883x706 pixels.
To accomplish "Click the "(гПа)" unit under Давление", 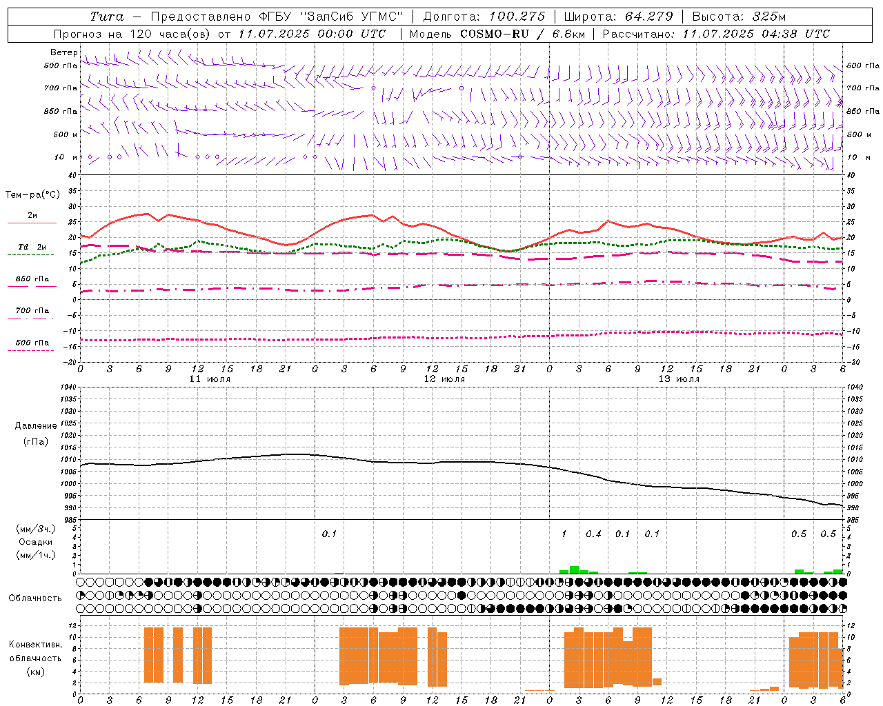I will coord(36,442).
